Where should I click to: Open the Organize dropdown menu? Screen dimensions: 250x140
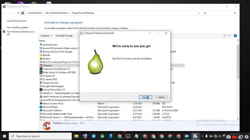click(46, 36)
